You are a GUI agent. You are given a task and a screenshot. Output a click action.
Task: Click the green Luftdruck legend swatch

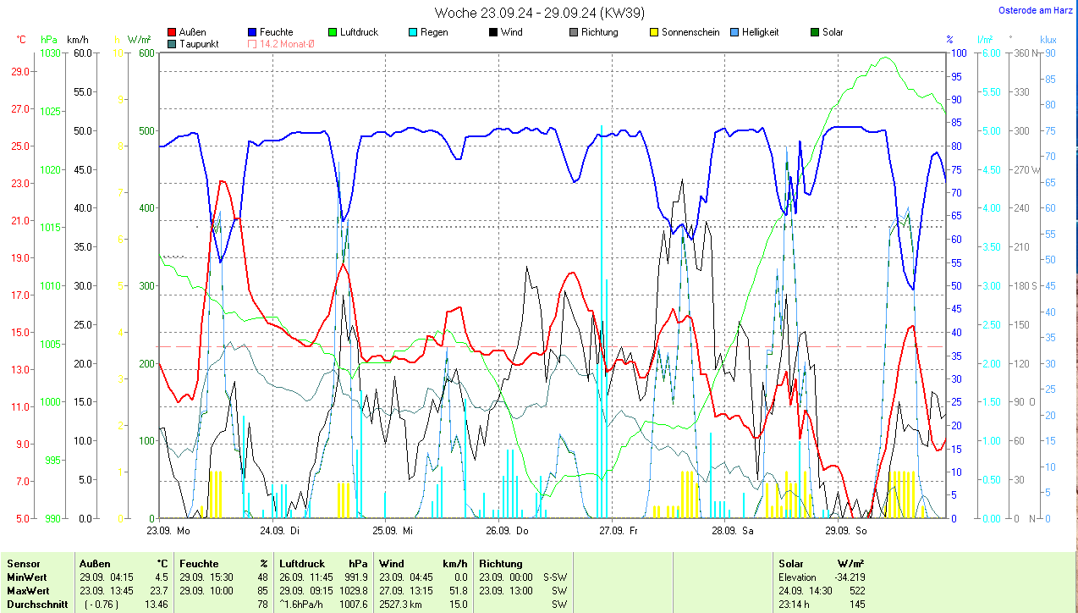333,32
